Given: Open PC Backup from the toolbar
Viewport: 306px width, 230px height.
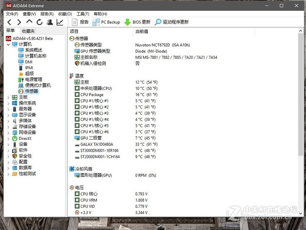Looking at the screenshot, I should click(106, 22).
